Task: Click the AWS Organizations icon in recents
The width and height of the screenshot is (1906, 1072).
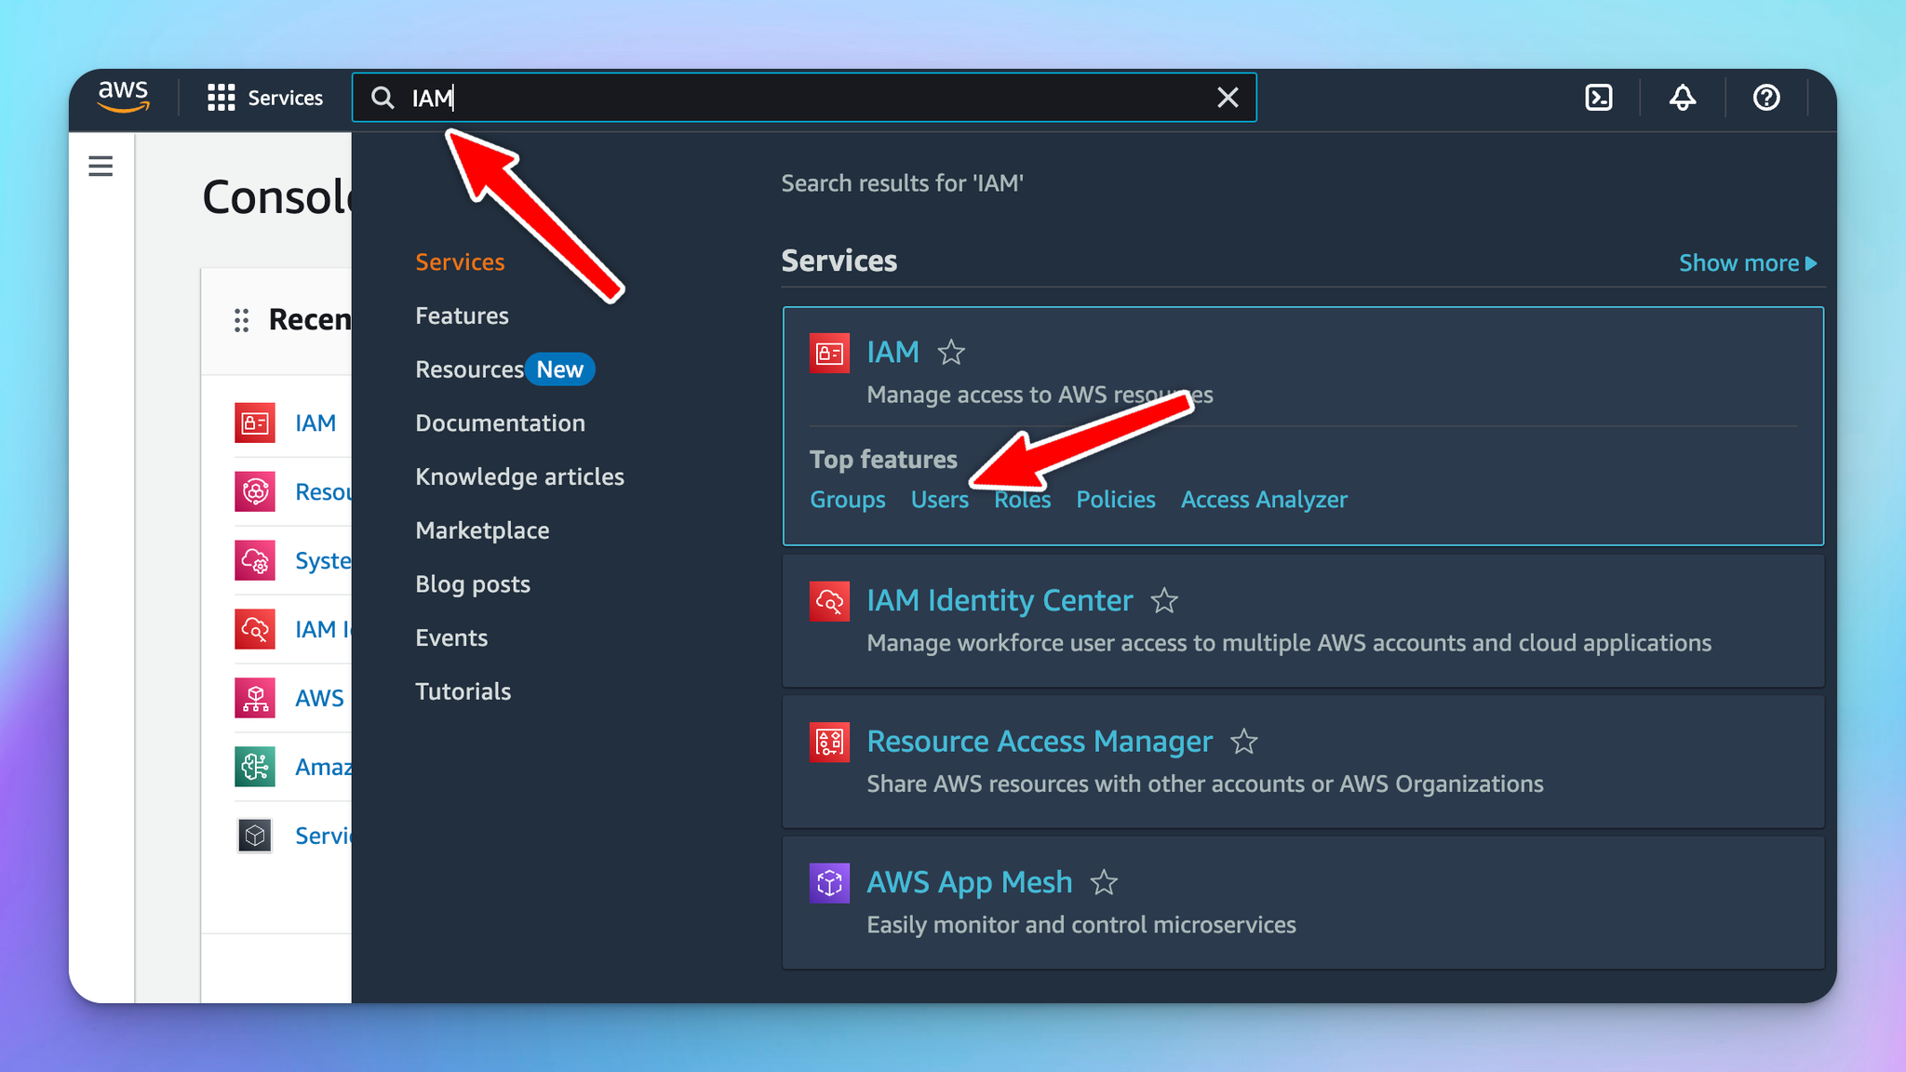Action: click(255, 699)
